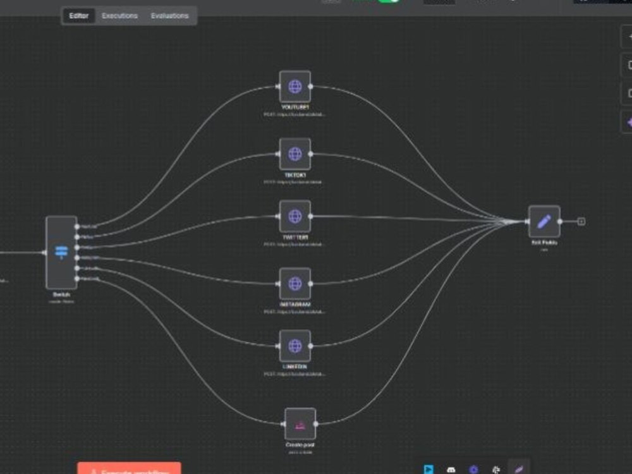The width and height of the screenshot is (632, 474).
Task: Click the YOUTUBE1 node input connector
Action: pos(278,87)
